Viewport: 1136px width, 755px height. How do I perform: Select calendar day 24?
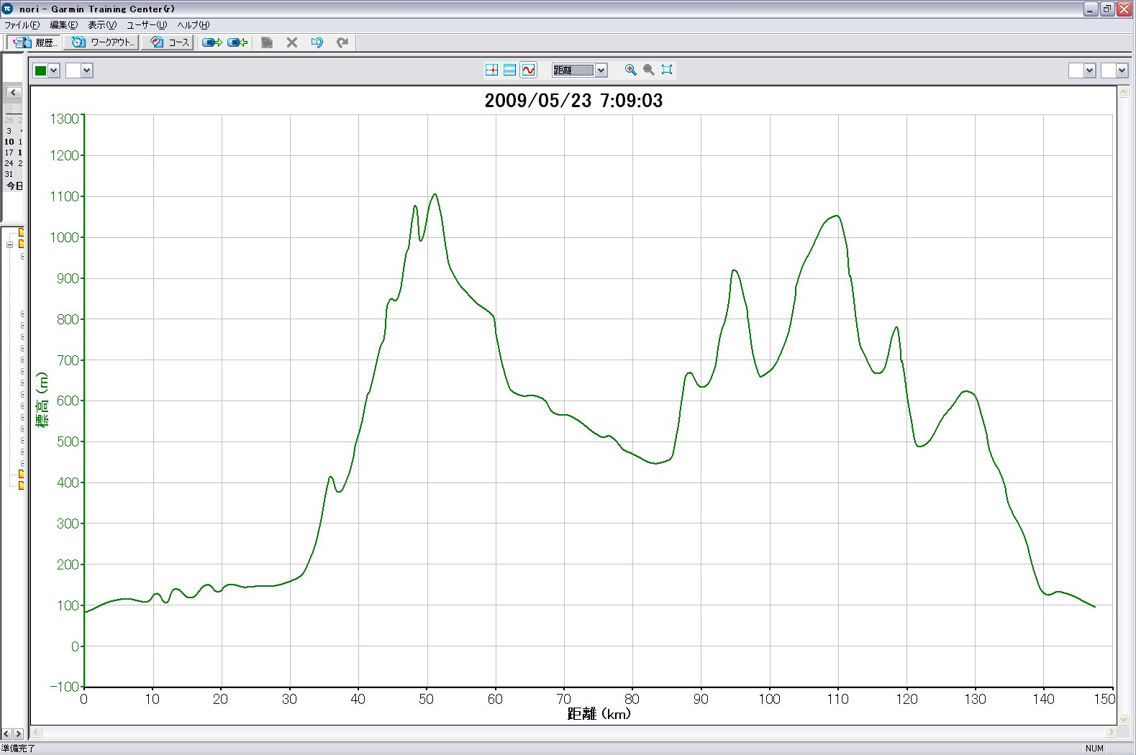[x=9, y=163]
